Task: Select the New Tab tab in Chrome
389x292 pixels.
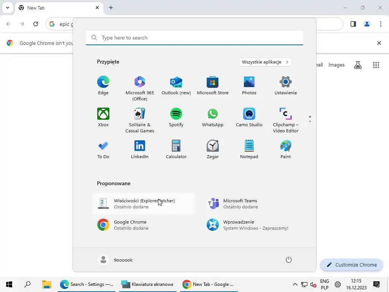Action: (60, 8)
